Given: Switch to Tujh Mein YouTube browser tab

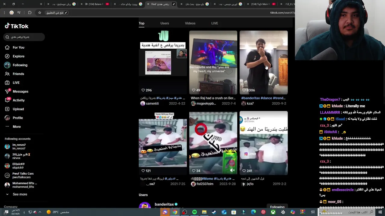Looking at the screenshot, I should (261, 4).
